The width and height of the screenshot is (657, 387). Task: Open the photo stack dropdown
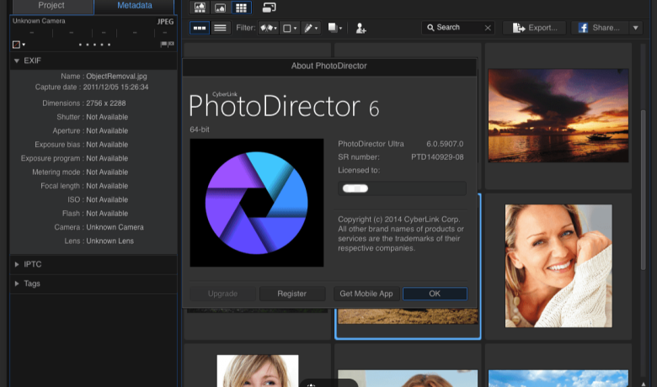pyautogui.click(x=334, y=28)
